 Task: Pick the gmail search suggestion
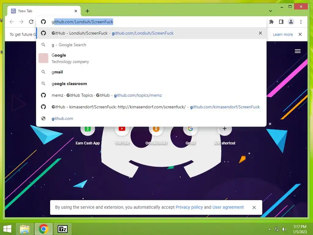[151, 72]
